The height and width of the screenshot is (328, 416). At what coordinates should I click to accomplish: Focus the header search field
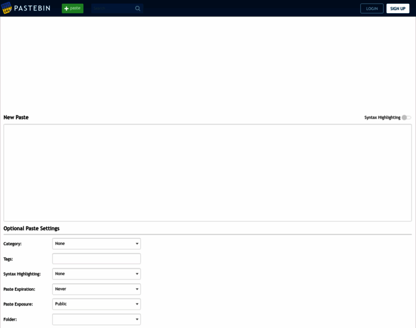[117, 9]
